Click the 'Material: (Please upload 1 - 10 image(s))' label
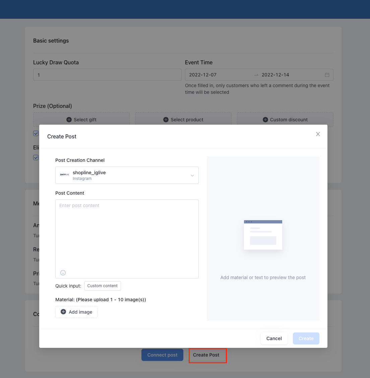Screen dimensions: 370x378 pos(101,299)
